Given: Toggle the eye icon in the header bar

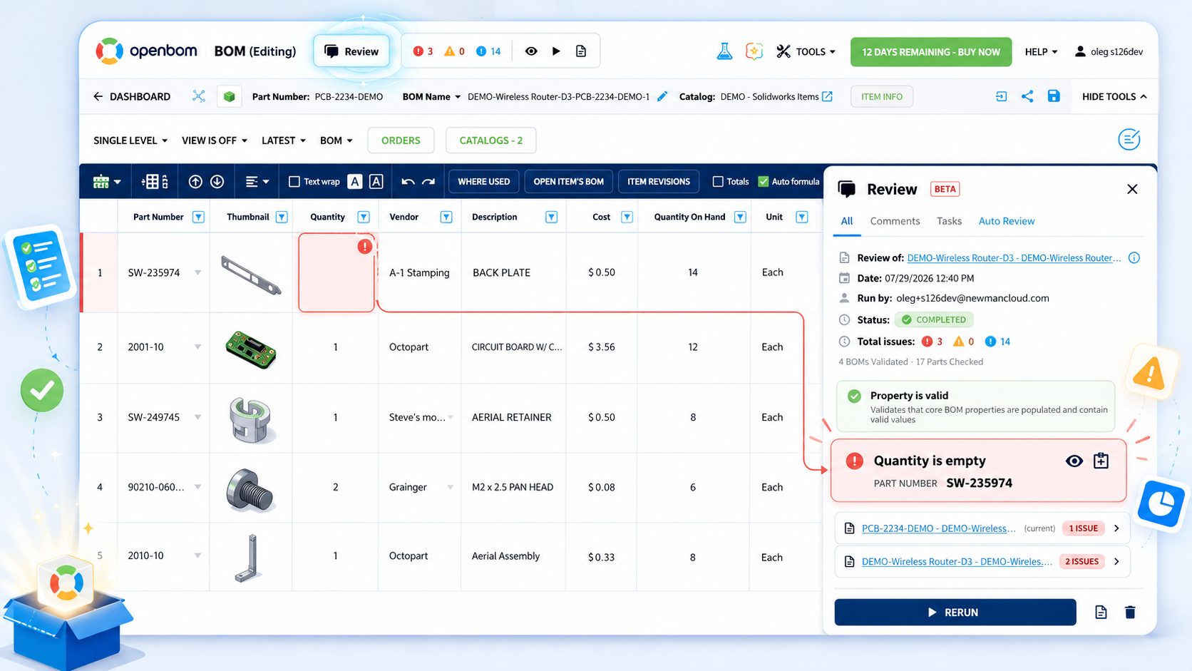Looking at the screenshot, I should pyautogui.click(x=531, y=51).
